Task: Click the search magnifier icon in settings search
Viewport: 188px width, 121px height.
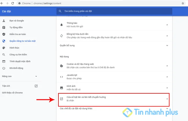Action: click(60, 11)
